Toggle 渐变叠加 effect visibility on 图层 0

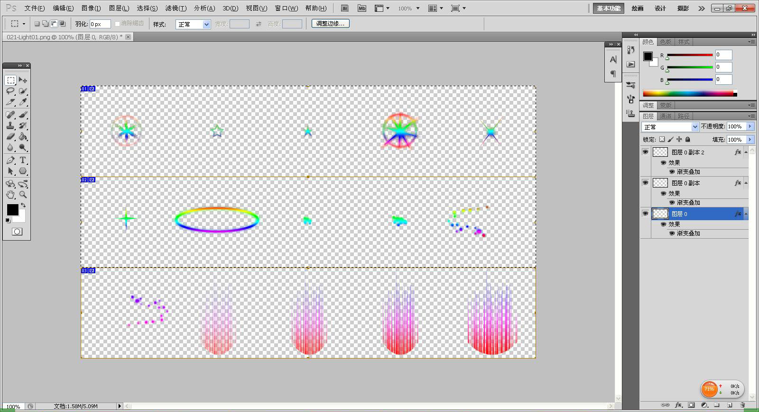click(x=672, y=233)
